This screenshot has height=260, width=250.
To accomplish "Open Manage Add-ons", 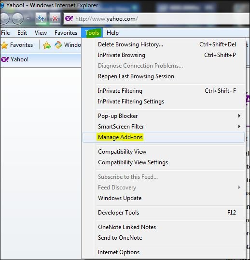I will (x=164, y=137).
